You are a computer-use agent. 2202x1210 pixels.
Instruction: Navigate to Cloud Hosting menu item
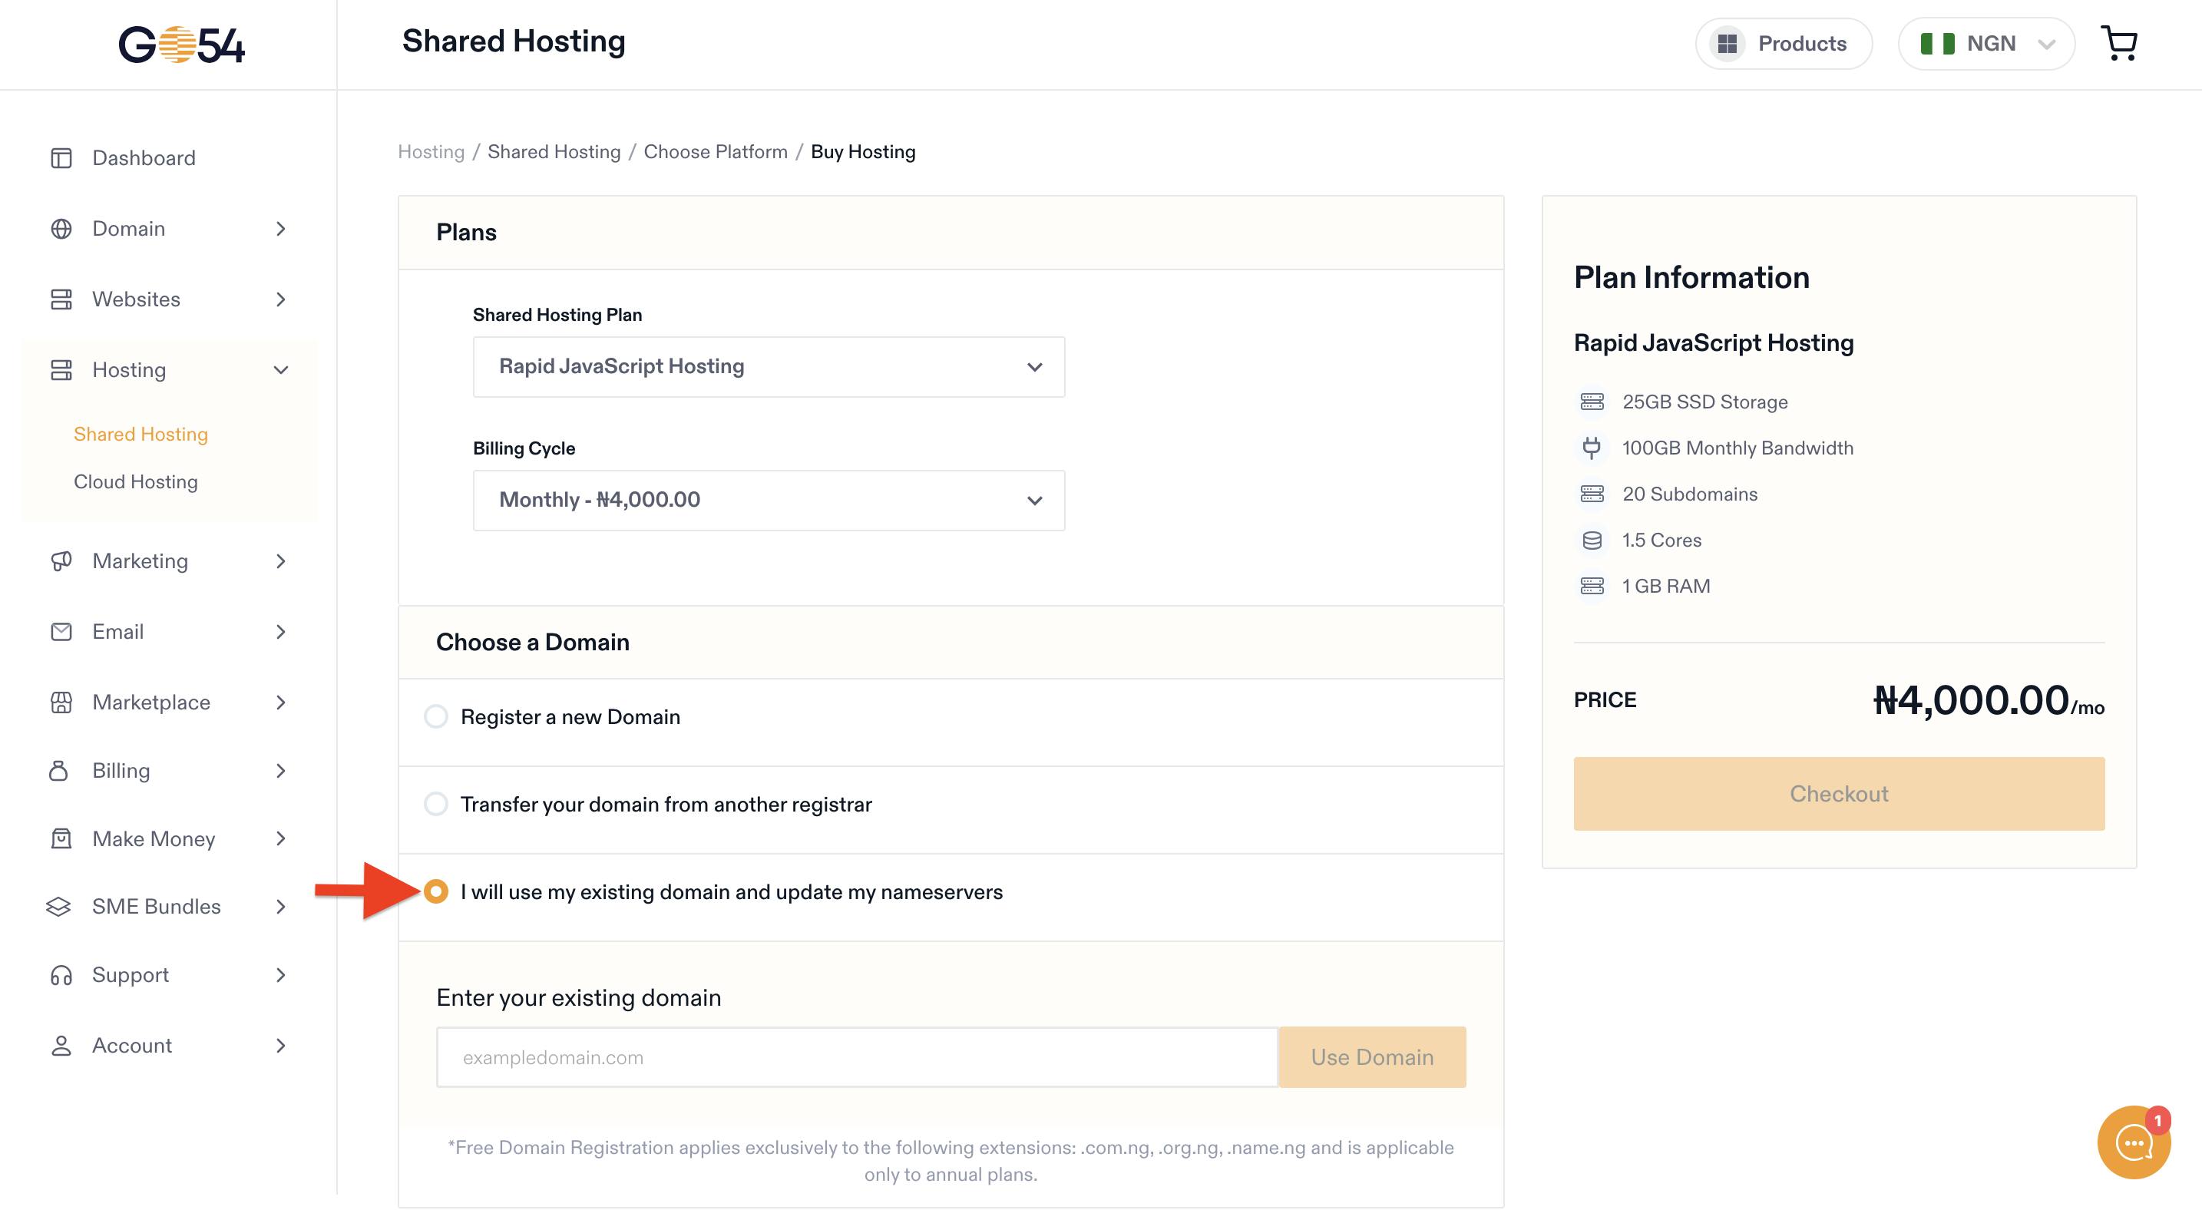pos(136,481)
